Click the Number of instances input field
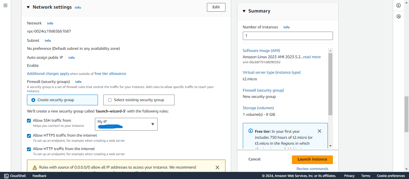Viewport: 409px width, 179px height. pyautogui.click(x=287, y=36)
